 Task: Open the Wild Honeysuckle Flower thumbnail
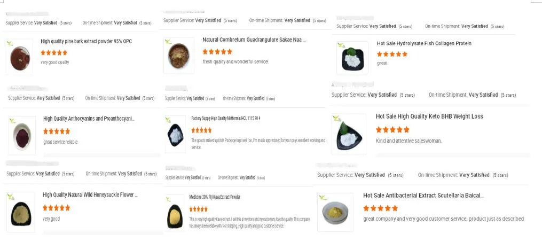20,211
